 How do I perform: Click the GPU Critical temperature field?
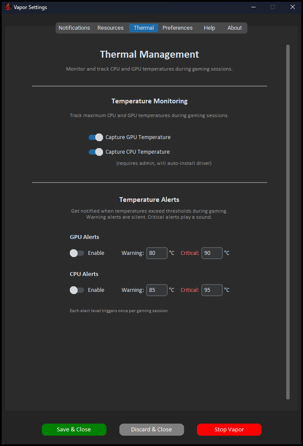click(212, 253)
